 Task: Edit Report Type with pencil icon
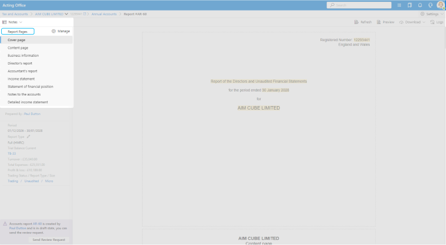click(28, 137)
